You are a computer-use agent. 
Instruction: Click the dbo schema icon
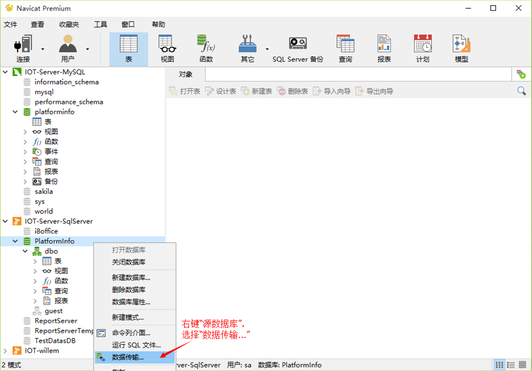[x=36, y=251]
